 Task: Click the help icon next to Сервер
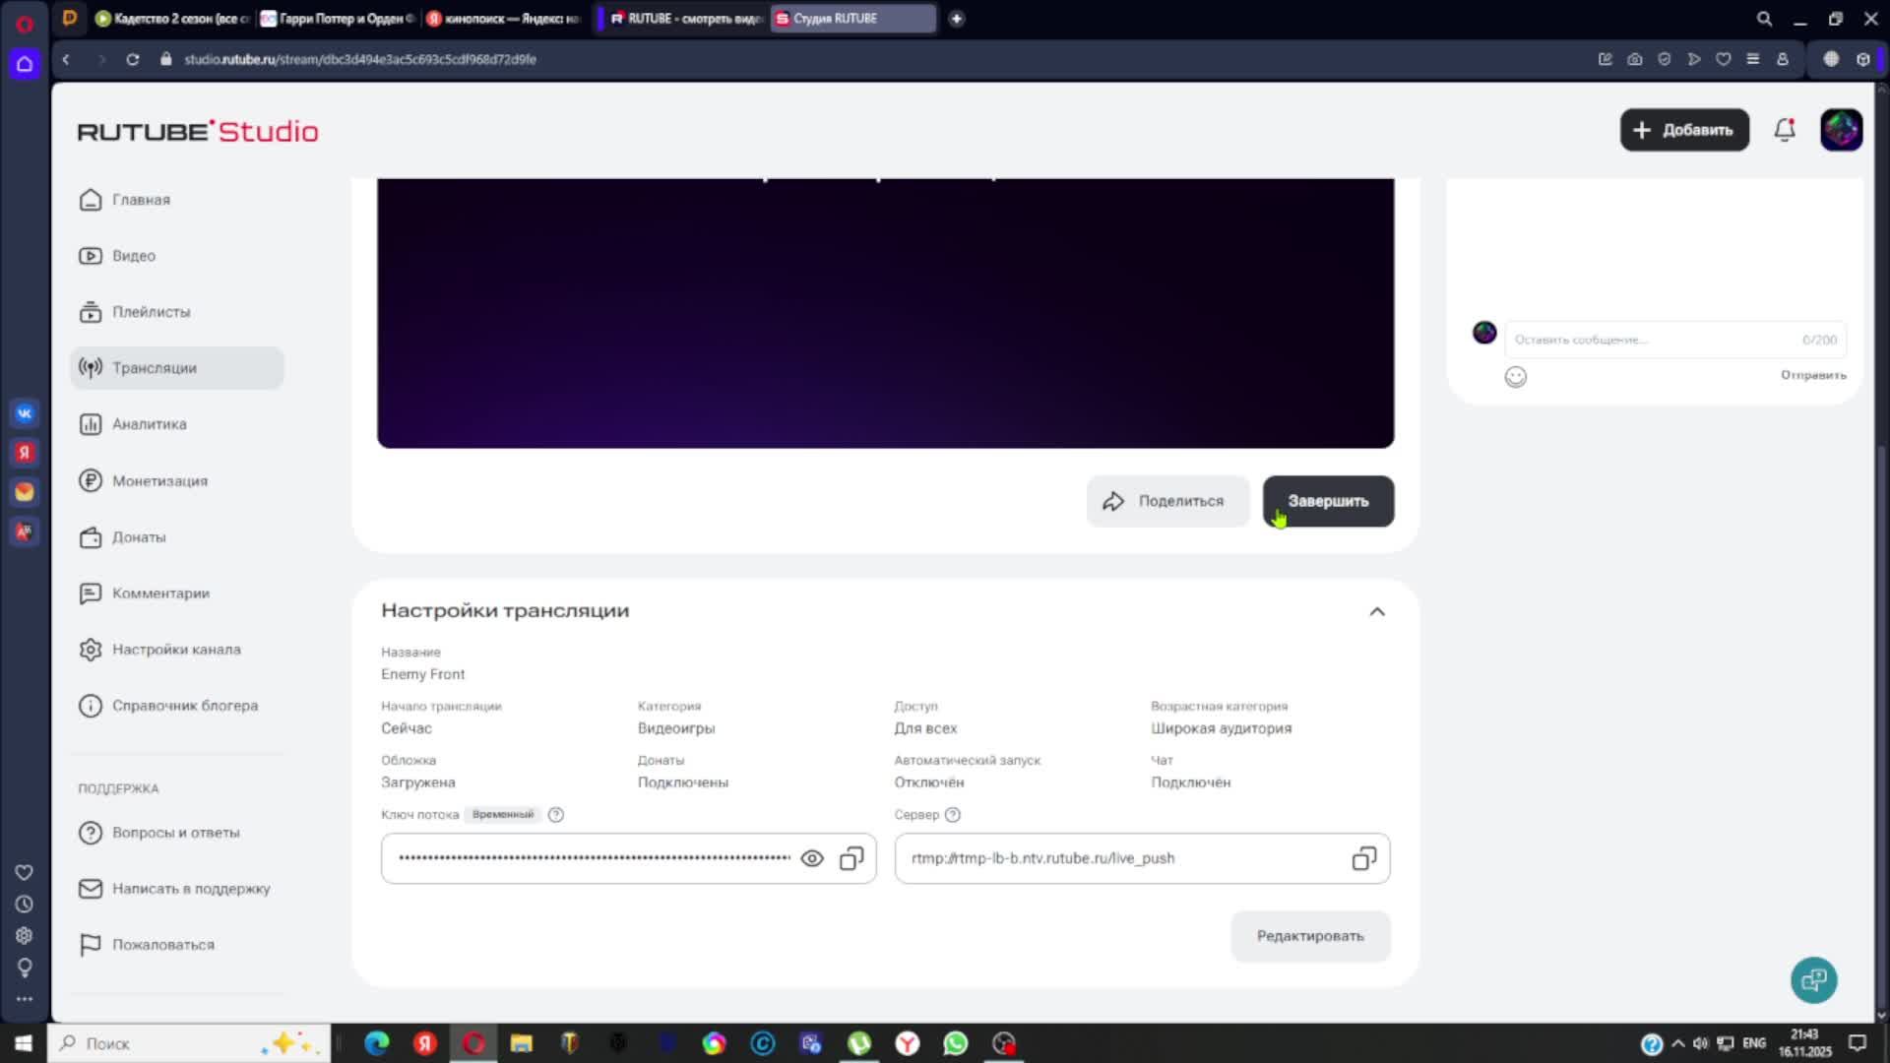pyautogui.click(x=952, y=815)
